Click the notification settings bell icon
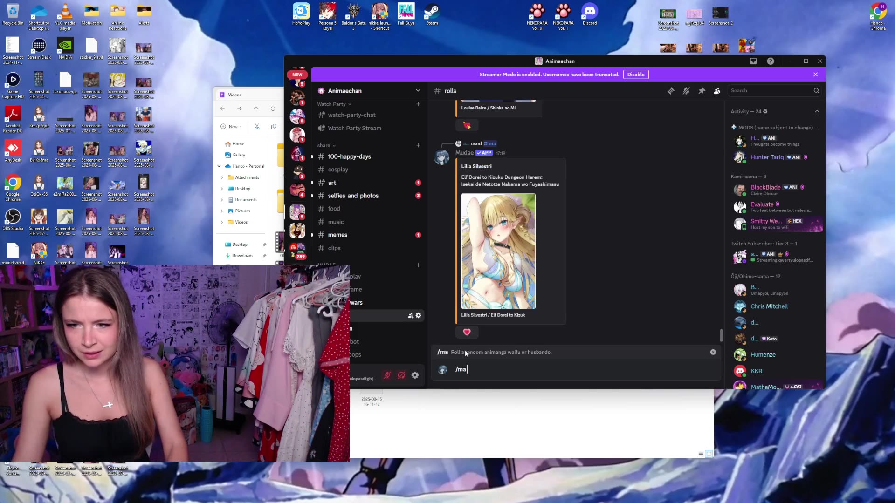Image resolution: width=895 pixels, height=503 pixels. 686,91
